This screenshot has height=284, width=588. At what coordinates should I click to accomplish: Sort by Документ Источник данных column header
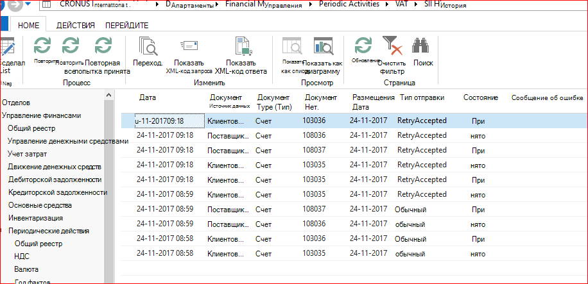(x=230, y=101)
